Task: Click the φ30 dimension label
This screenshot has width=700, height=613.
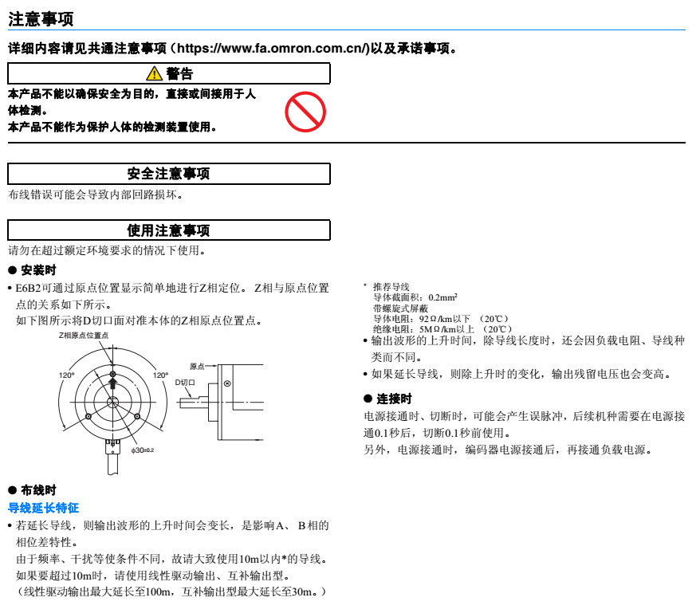Action: click(142, 451)
